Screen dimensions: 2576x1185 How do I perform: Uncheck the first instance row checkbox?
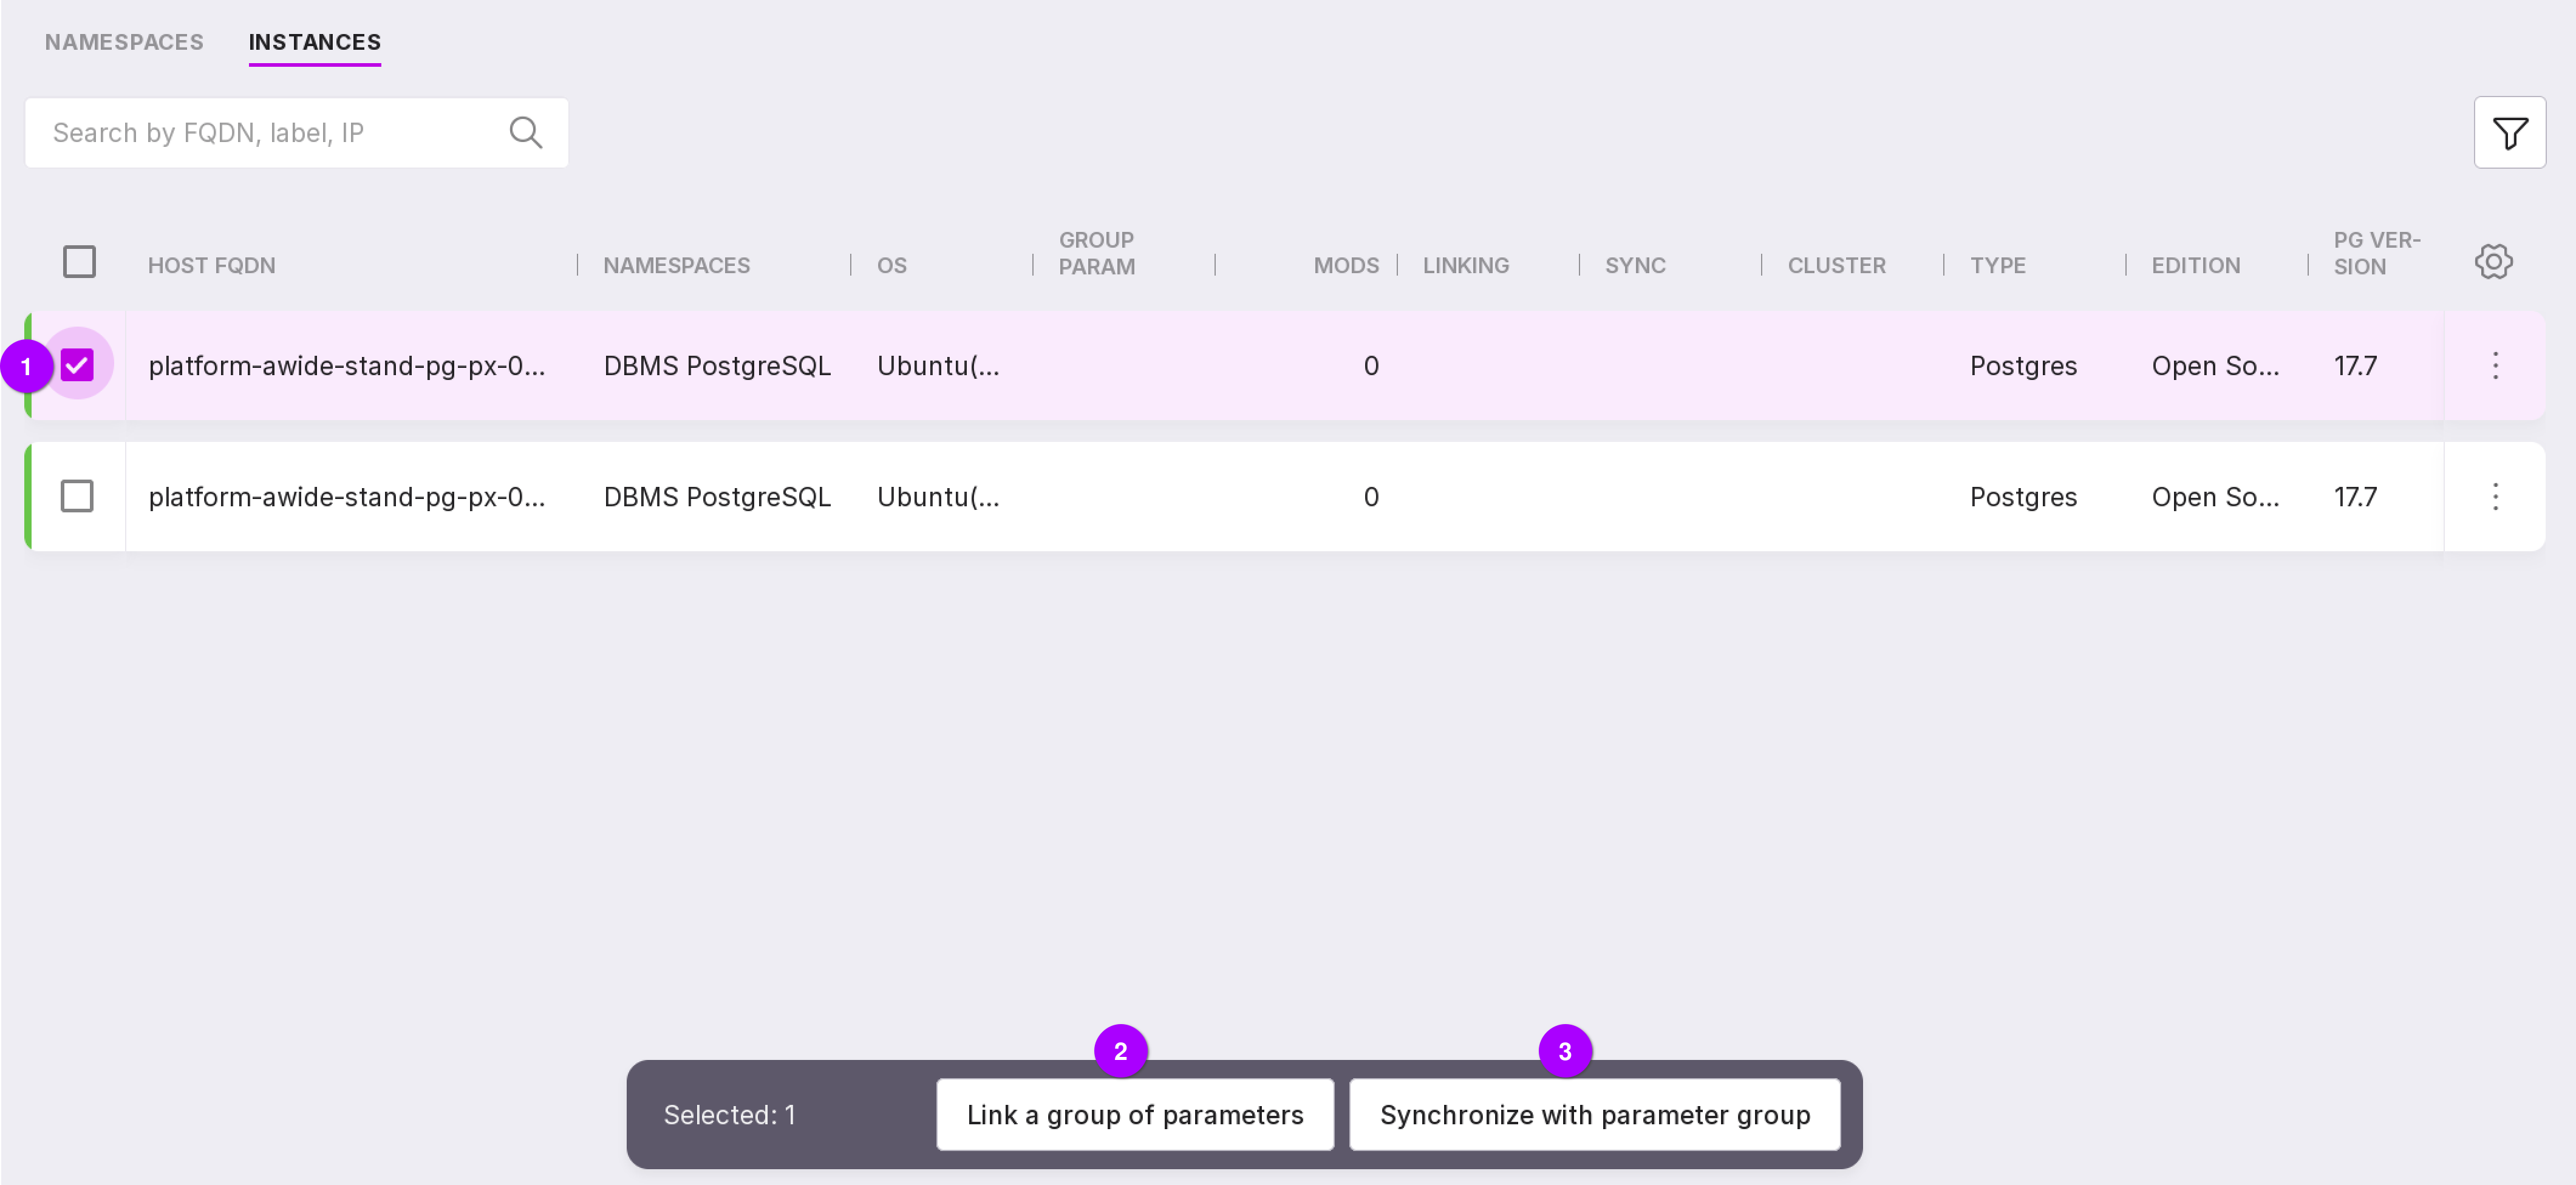(77, 366)
